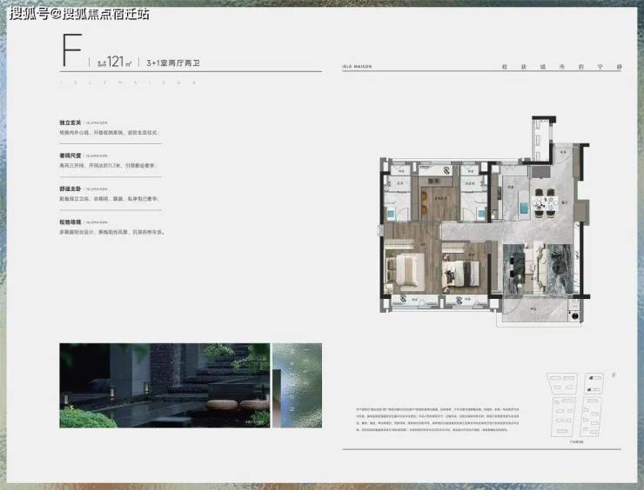This screenshot has width=644, height=490.
Task: Click the courtyard landscape photo
Action: pyautogui.click(x=163, y=385)
